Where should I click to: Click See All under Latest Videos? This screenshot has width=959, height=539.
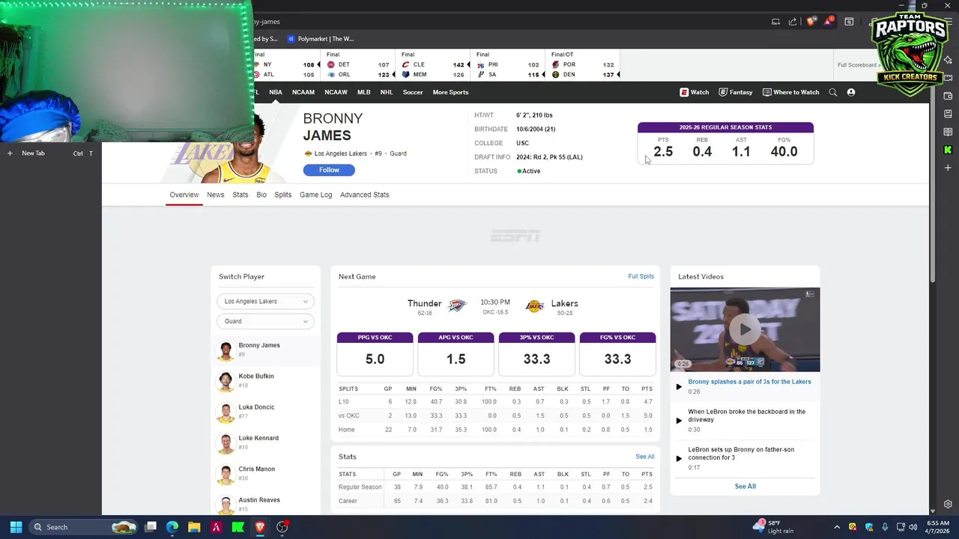pos(745,487)
